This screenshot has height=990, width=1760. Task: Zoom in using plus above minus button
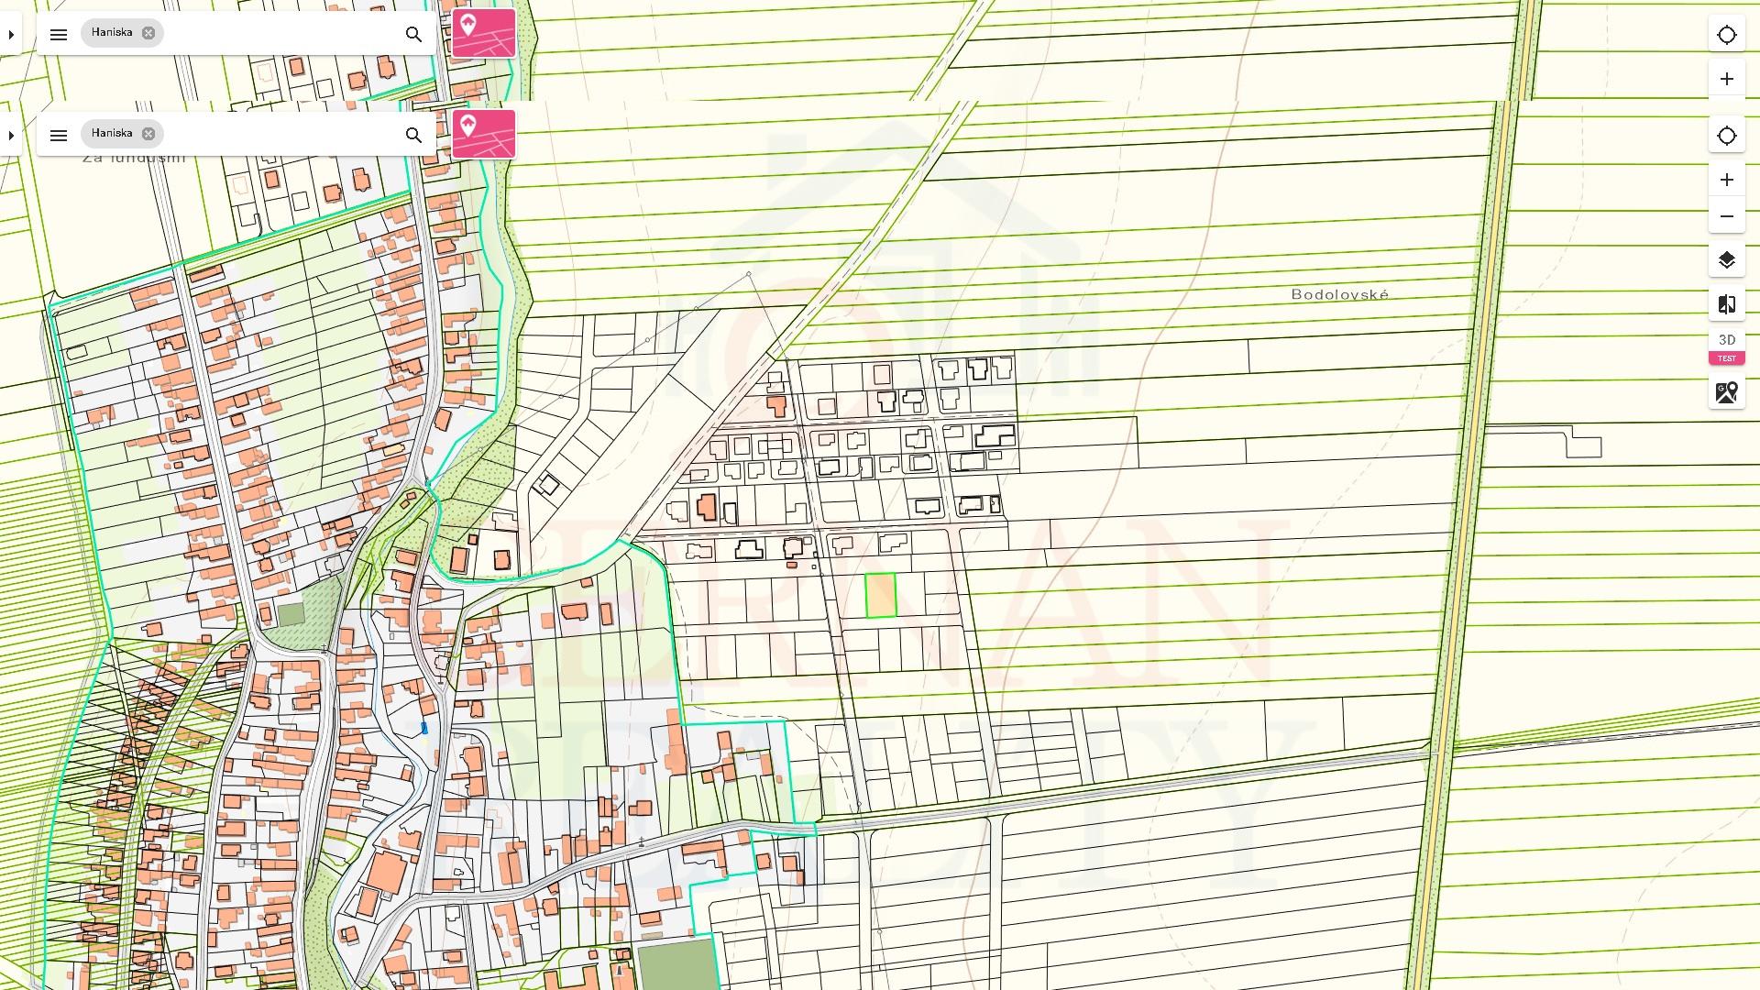click(1727, 180)
